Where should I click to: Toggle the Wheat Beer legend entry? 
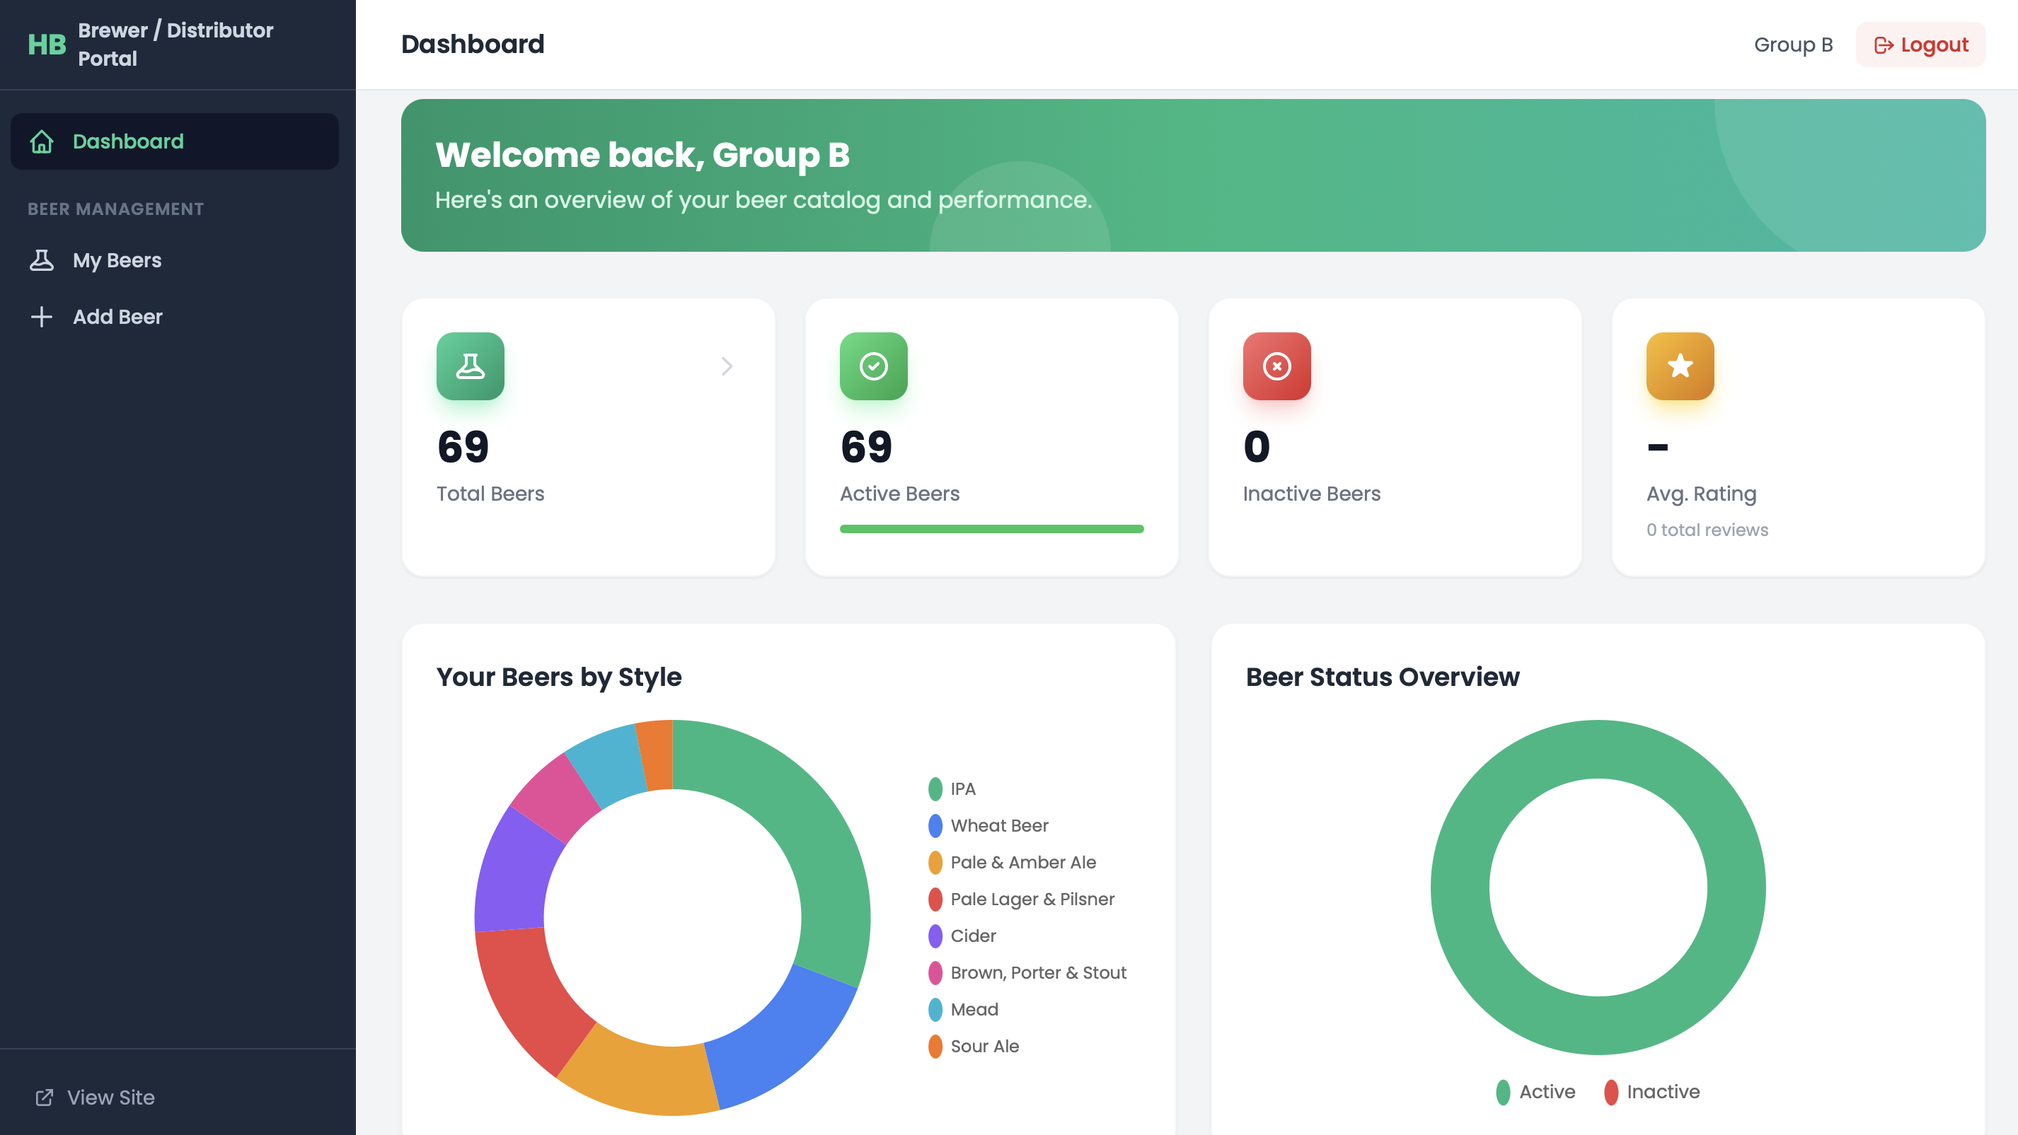tap(988, 826)
